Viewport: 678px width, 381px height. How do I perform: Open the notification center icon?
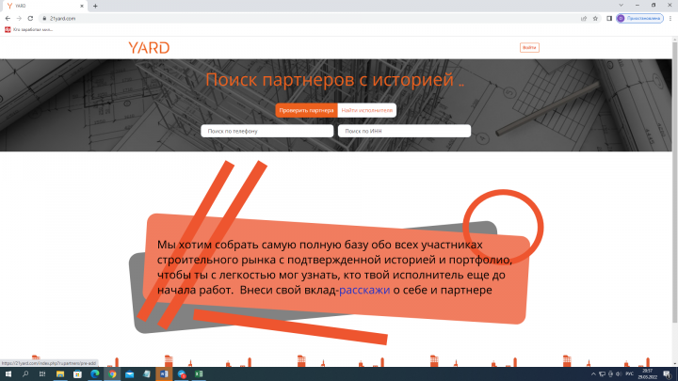tap(668, 374)
